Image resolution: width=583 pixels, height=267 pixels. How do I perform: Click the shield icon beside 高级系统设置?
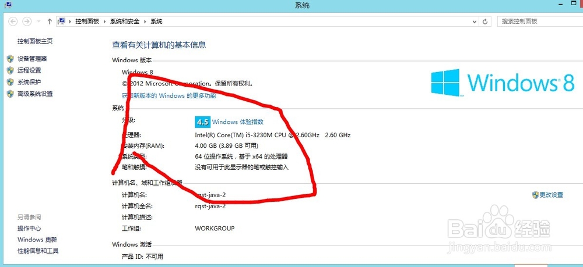(x=10, y=94)
